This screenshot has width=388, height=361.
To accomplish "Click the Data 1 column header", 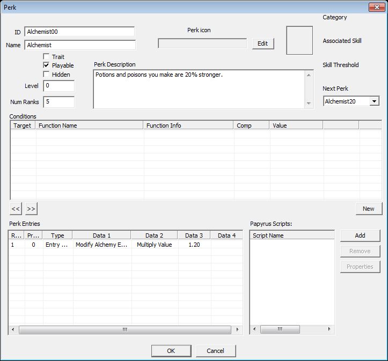I will (101, 235).
